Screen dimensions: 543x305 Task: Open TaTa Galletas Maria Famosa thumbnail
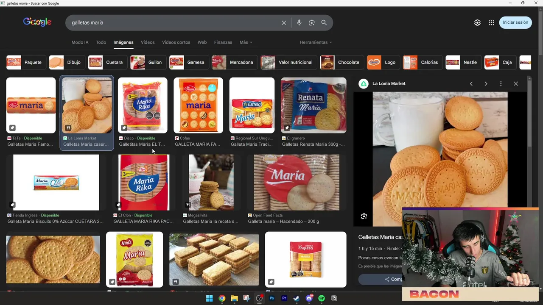(31, 105)
